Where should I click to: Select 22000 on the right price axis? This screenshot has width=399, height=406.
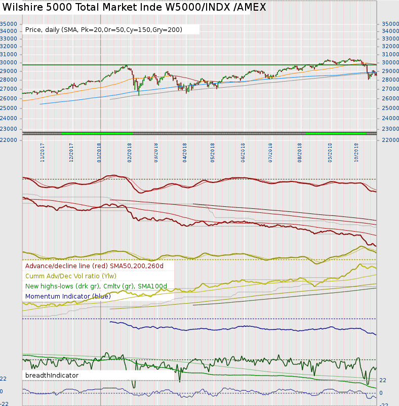(x=390, y=140)
